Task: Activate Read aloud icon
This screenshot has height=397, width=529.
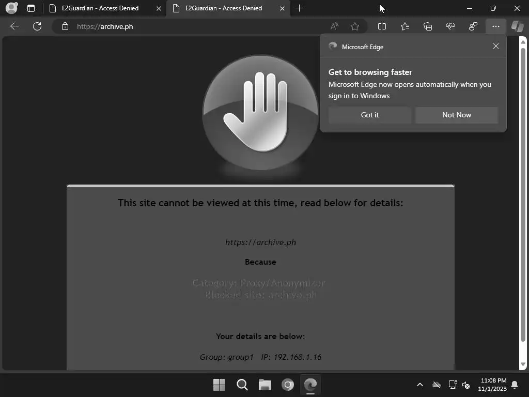Action: (334, 26)
